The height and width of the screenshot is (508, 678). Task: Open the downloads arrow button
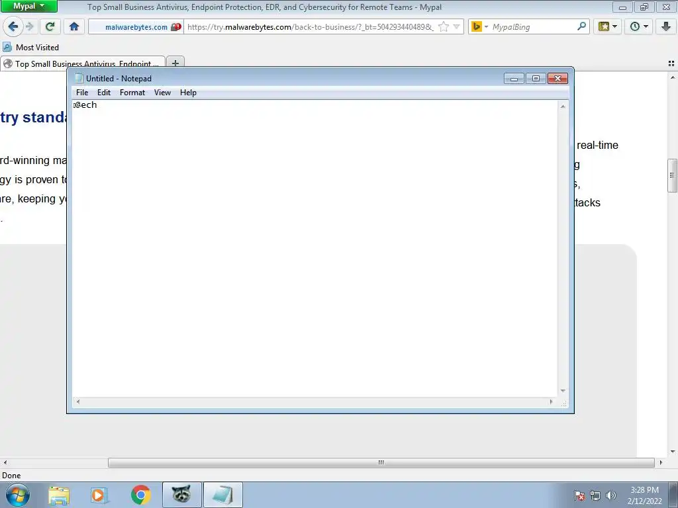(666, 26)
